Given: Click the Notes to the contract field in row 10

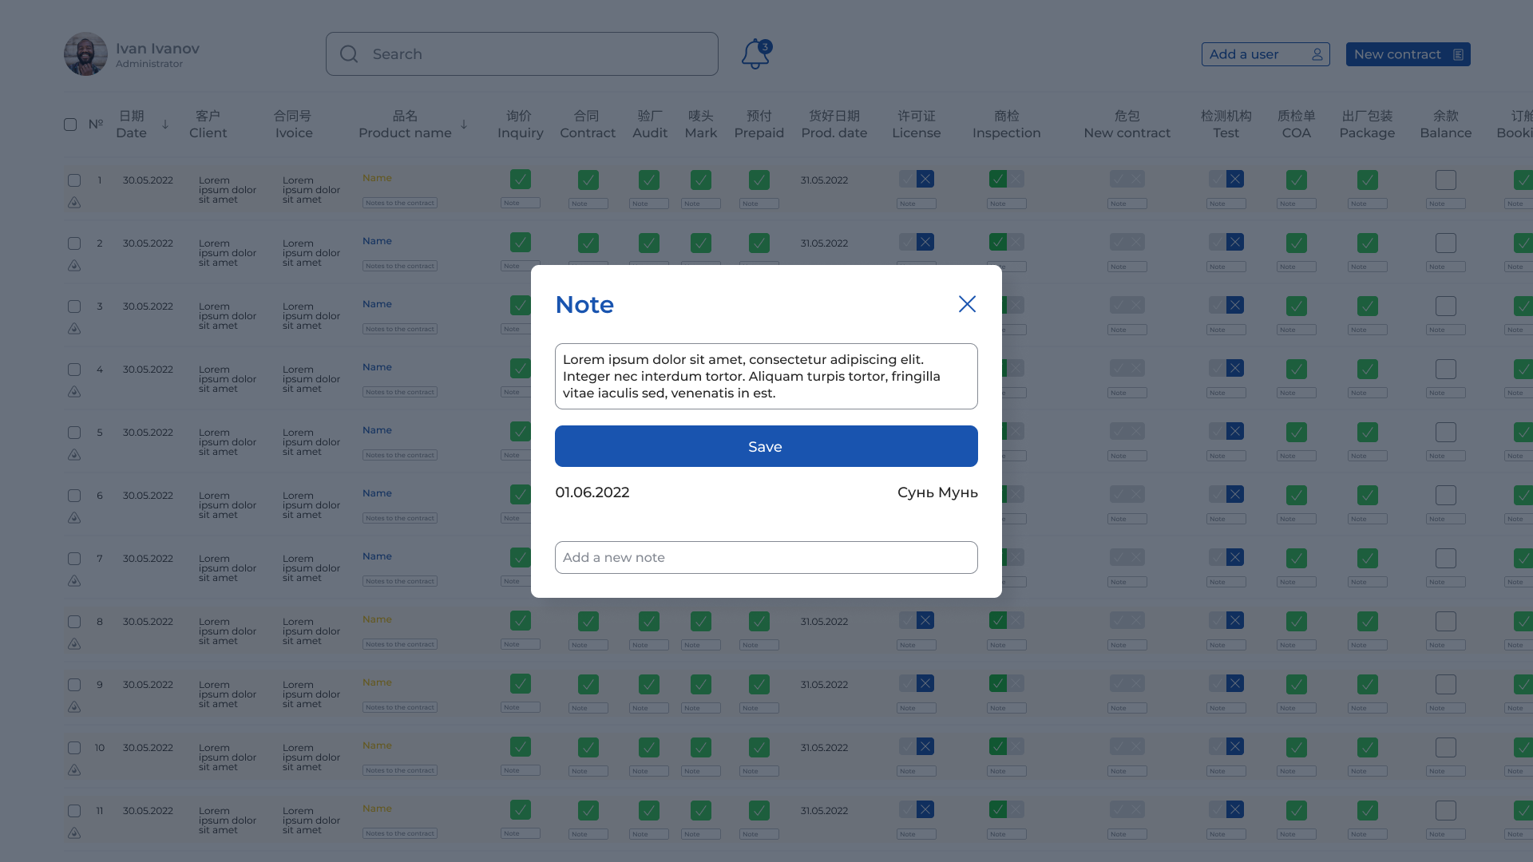Looking at the screenshot, I should click(x=399, y=770).
